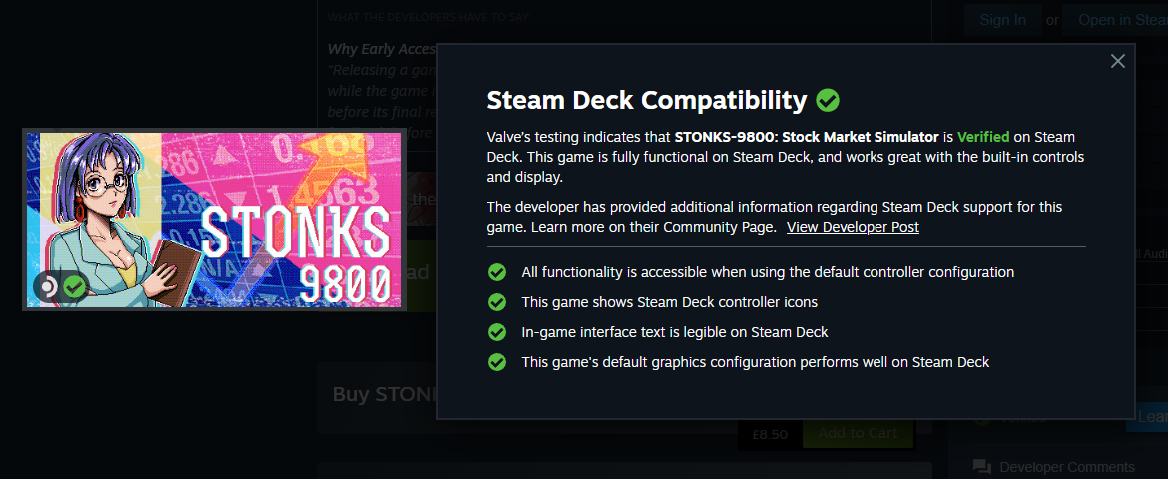Viewport: 1168px width, 479px height.
Task: Click the green Verified status word
Action: point(983,137)
